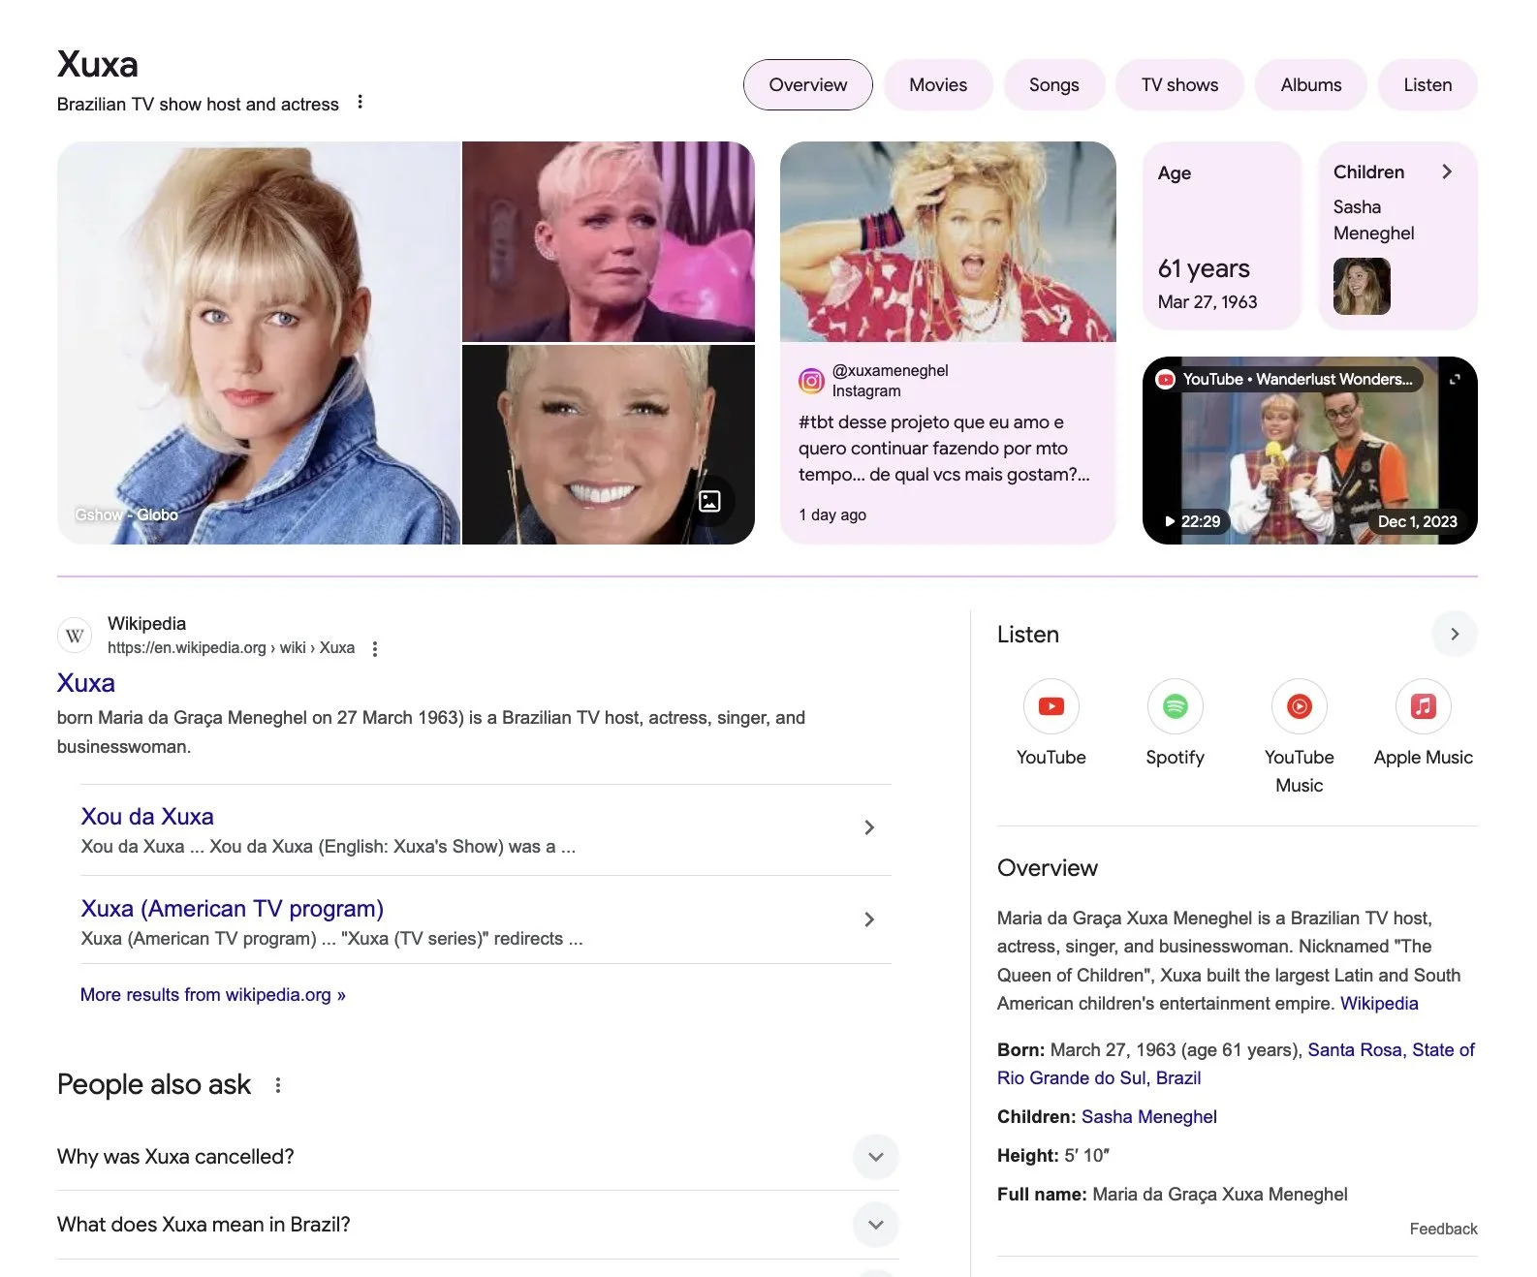Click the 'Full name: Maria da Graça Xuxa Meneghel' row

pyautogui.click(x=1172, y=1194)
